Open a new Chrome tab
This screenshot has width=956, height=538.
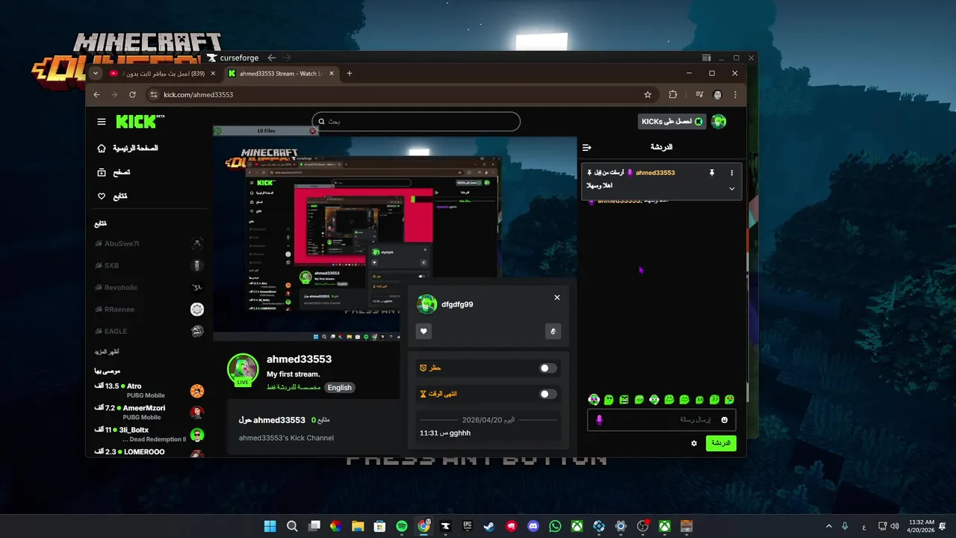pyautogui.click(x=349, y=73)
